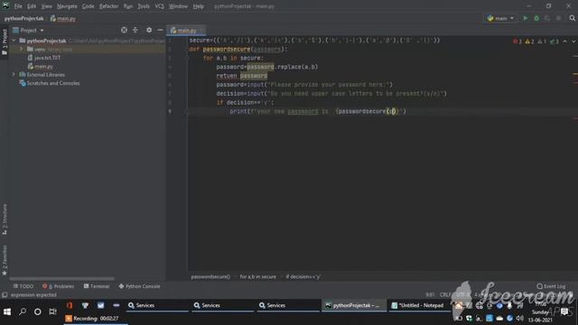Viewport: 578px width, 325px height.
Task: Go to next highlighted error arrow
Action: 573,42
